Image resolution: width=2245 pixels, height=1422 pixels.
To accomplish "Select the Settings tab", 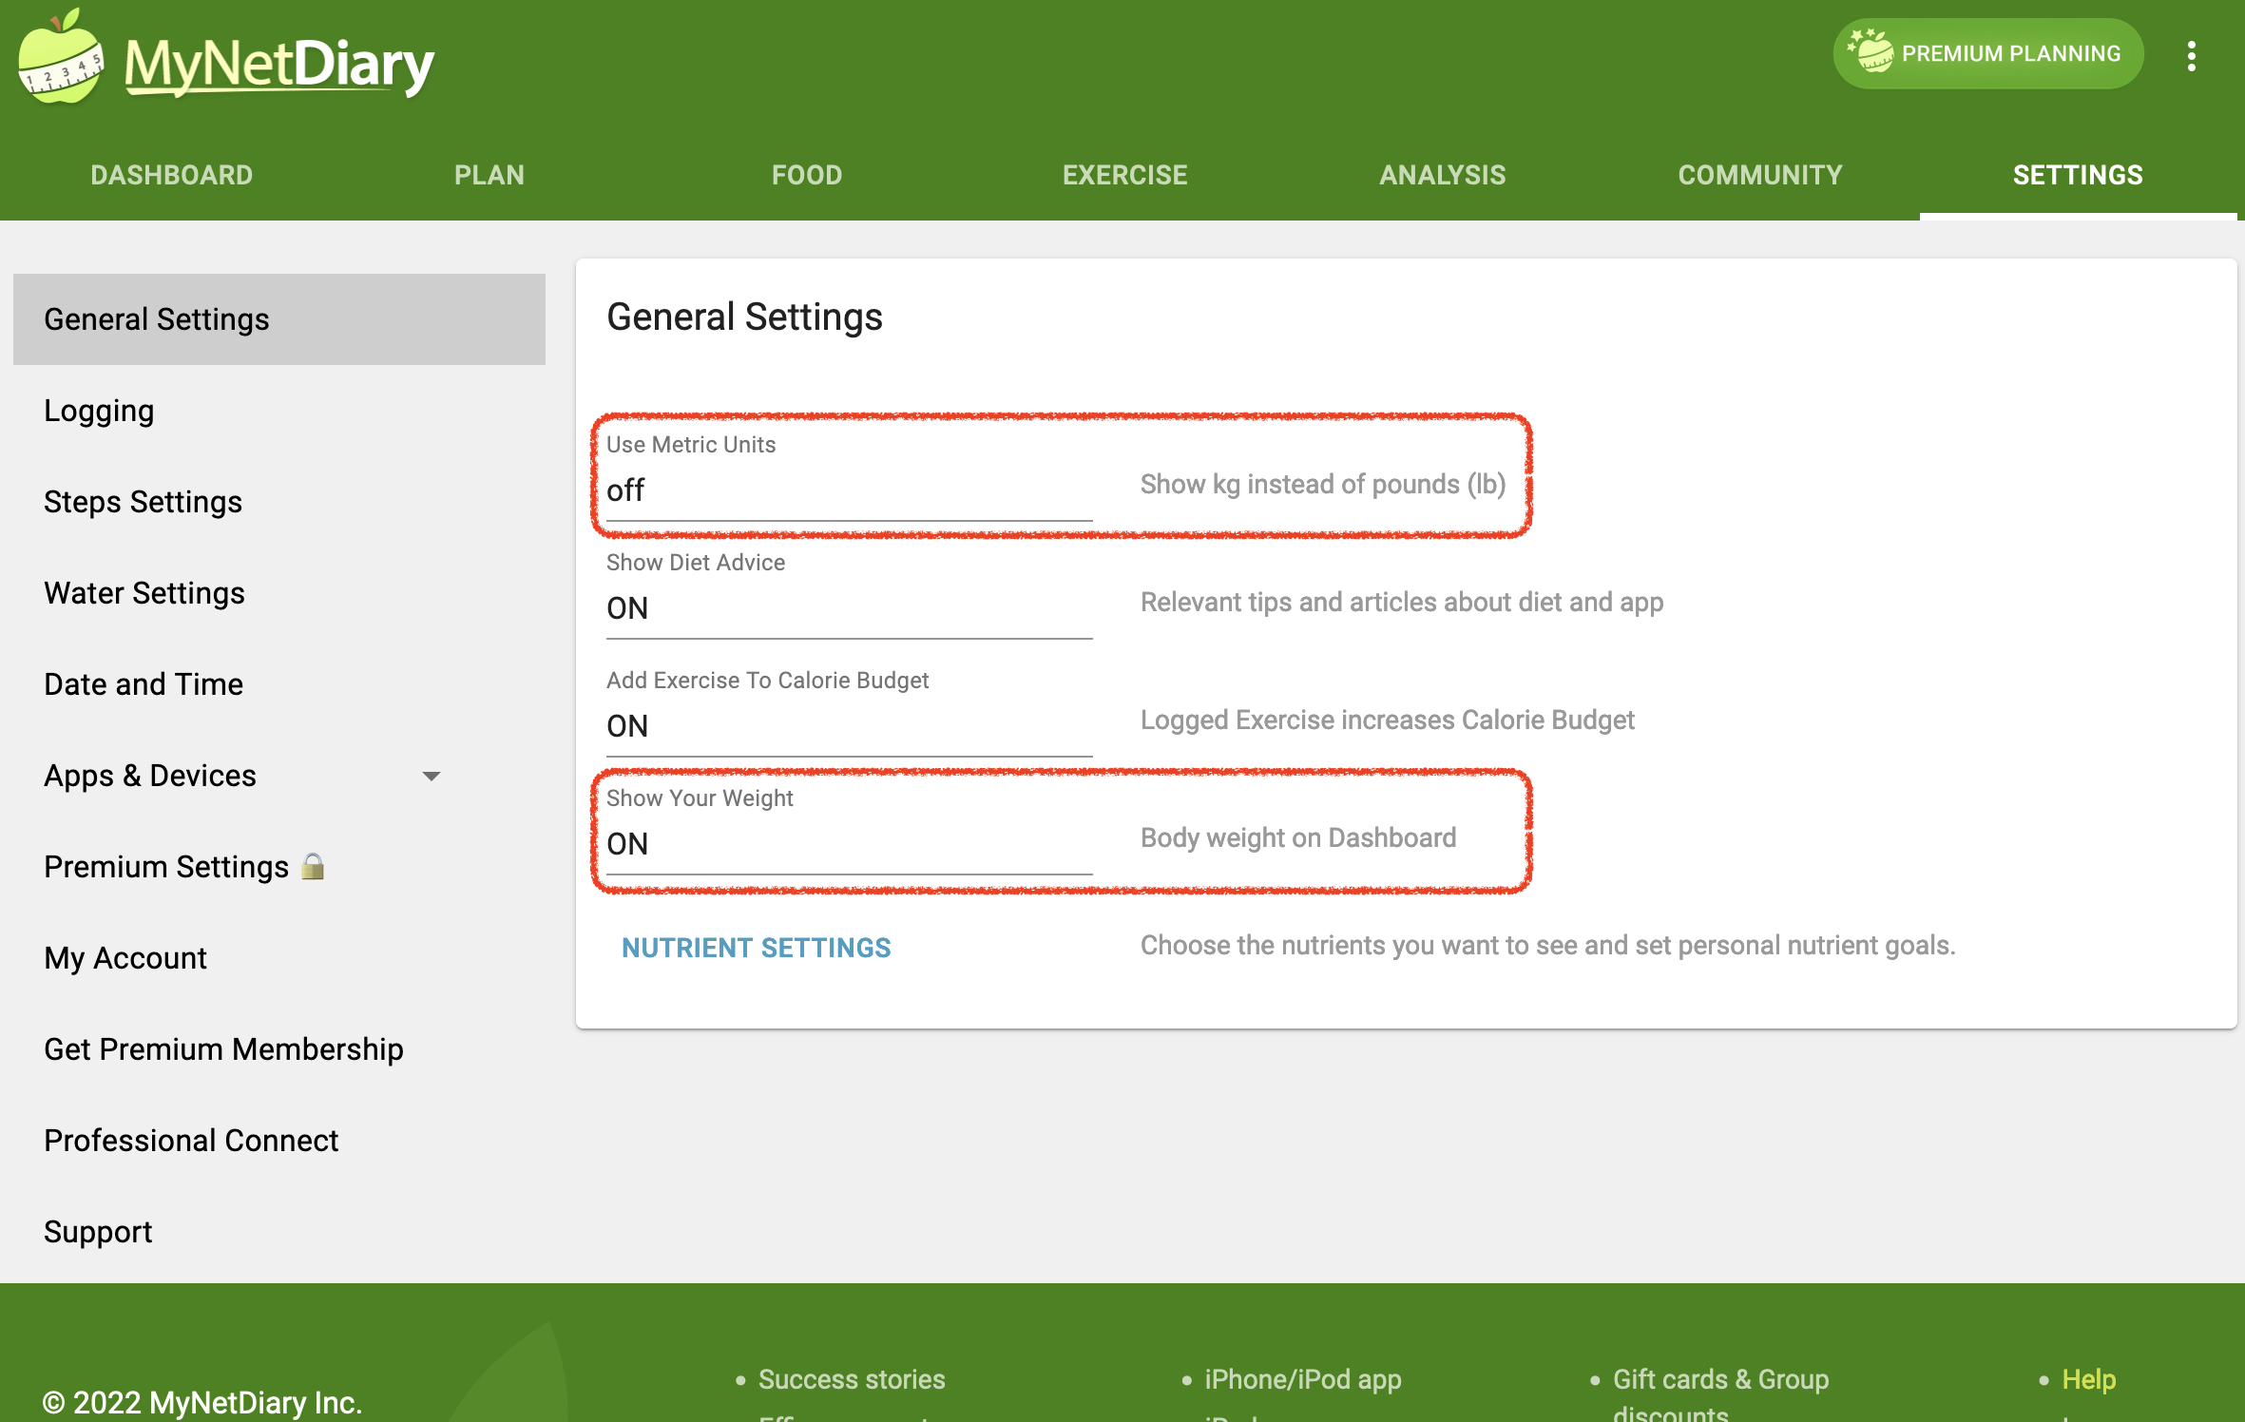I will pyautogui.click(x=2078, y=175).
